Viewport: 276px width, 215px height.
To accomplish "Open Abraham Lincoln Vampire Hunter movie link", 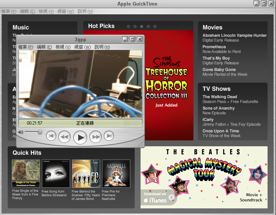I will point(235,35).
